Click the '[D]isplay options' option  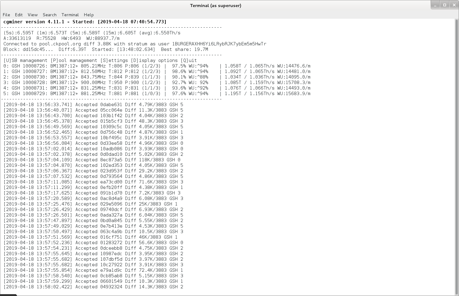154,60
